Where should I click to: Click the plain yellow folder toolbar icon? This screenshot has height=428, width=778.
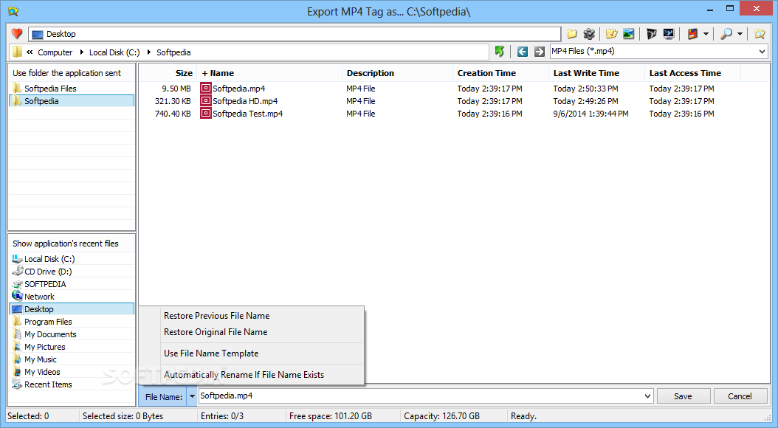[572, 34]
